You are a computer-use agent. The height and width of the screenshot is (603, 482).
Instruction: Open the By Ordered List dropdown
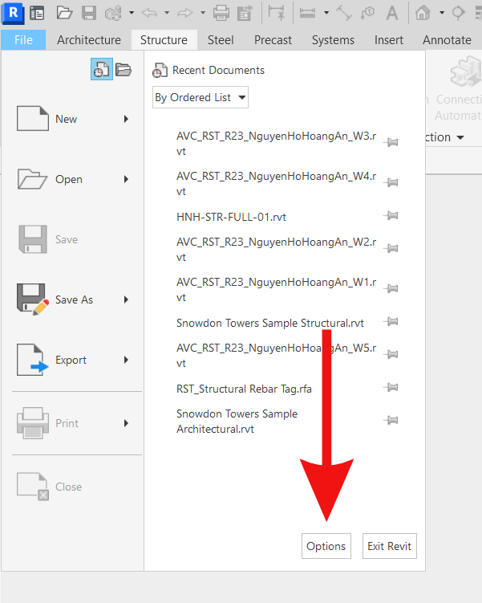click(x=200, y=97)
